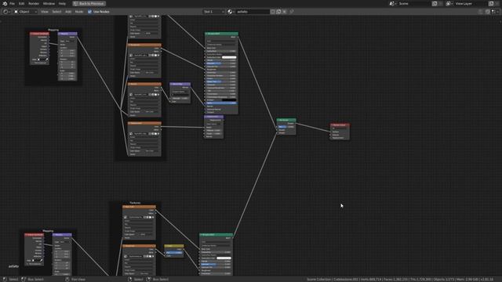Click open image folder icon in Normal texture node
Screen dimensions: 502x282
pos(155,95)
